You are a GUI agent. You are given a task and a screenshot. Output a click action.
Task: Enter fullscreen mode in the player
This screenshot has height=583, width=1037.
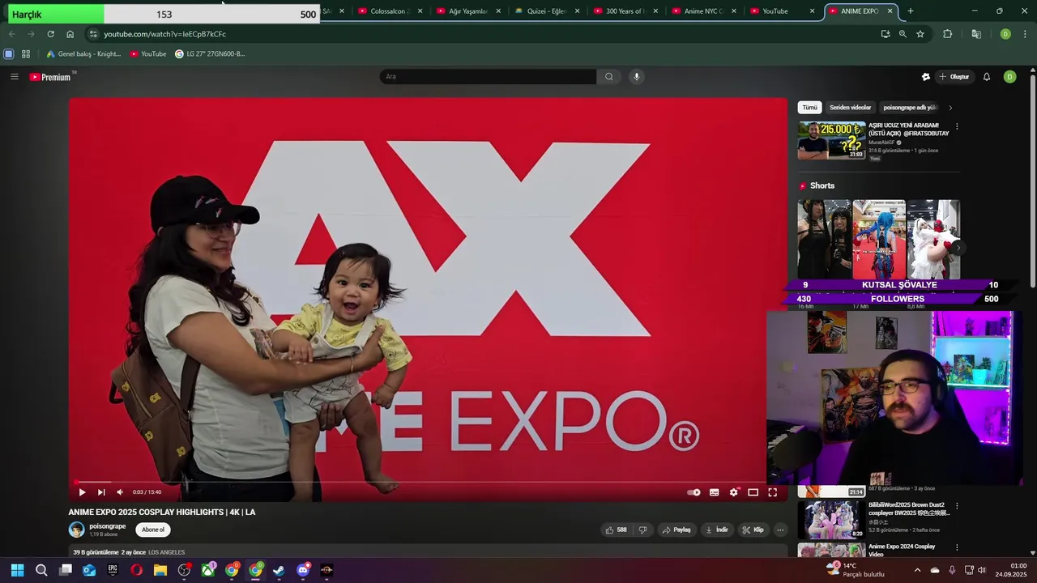[x=773, y=492]
